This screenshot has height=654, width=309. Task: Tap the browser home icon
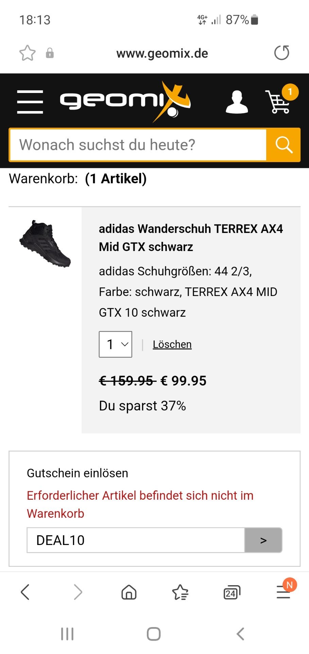[x=129, y=592]
